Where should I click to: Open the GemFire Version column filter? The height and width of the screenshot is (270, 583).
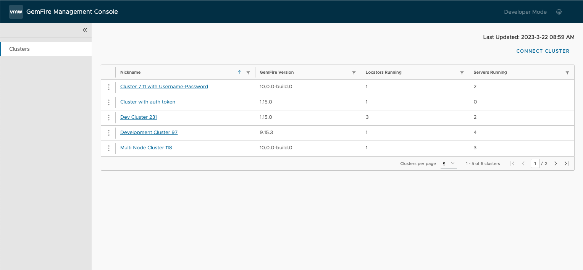(354, 73)
